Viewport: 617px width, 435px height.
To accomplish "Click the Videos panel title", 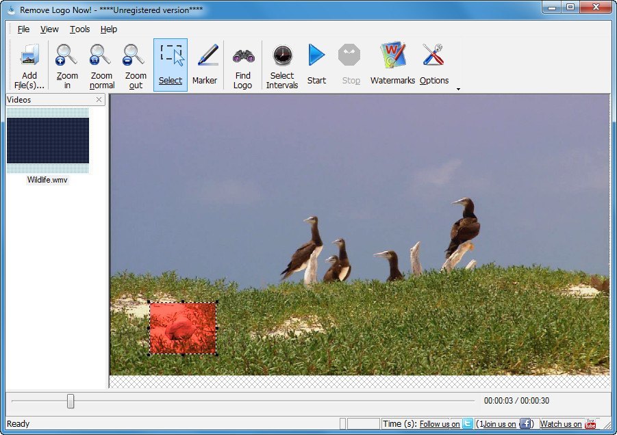I will point(19,100).
